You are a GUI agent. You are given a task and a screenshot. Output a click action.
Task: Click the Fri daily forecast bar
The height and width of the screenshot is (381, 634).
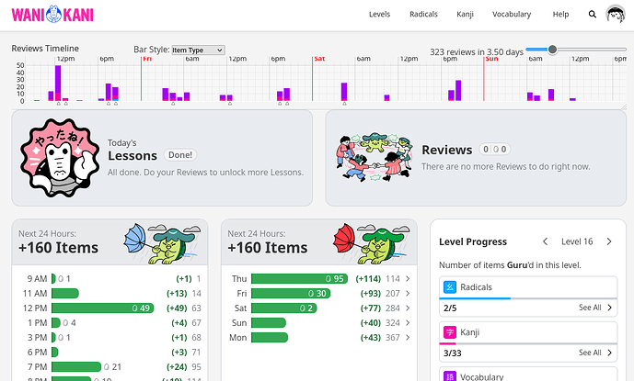[x=291, y=294]
